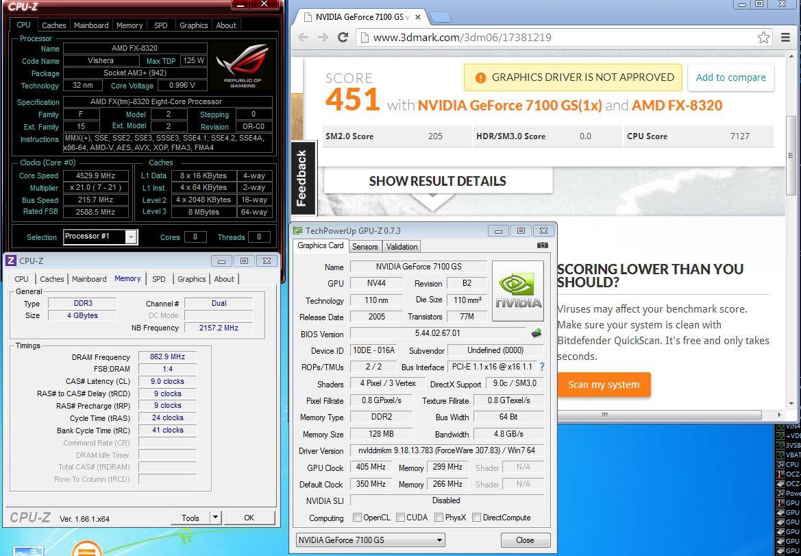Click the VBAT sensor tray entry
The image size is (801, 556).
pos(788,455)
